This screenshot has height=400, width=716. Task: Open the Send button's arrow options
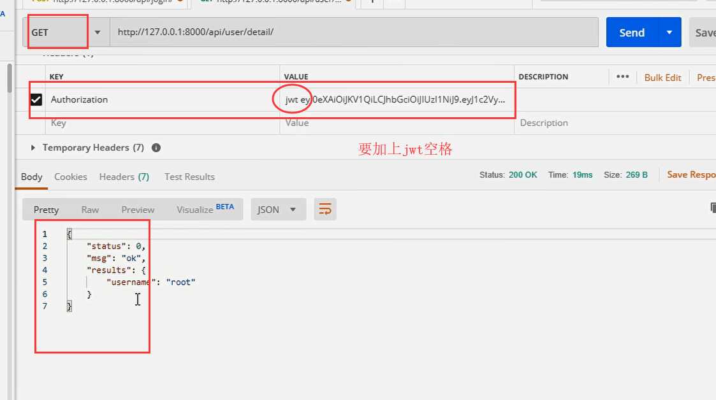tap(669, 32)
